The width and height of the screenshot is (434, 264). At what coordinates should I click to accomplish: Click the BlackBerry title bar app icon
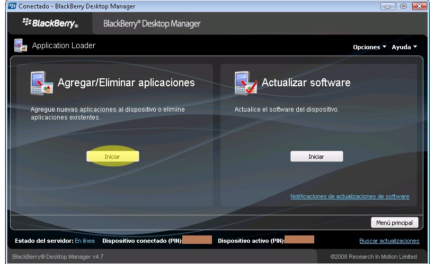coord(12,6)
